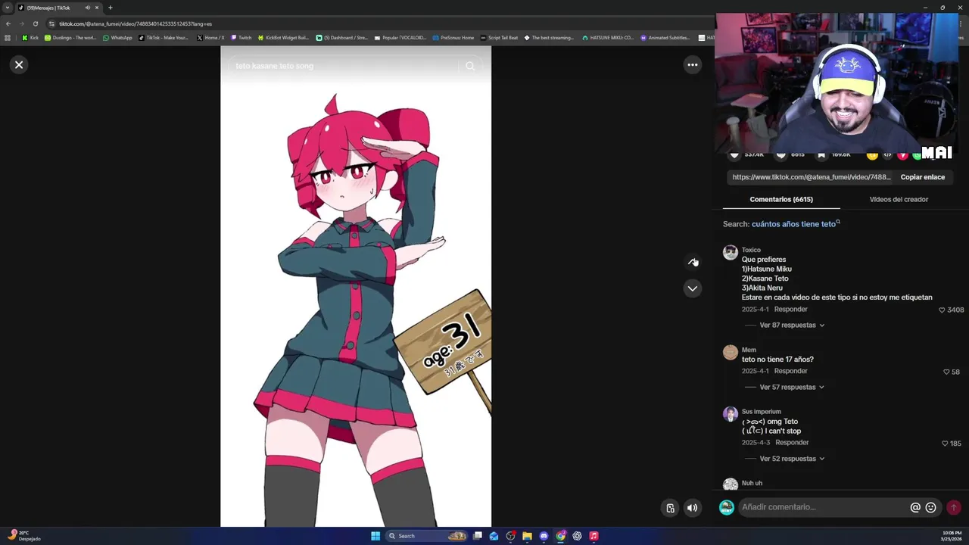This screenshot has width=969, height=545.
Task: Switch to Videos del creador tab
Action: coord(899,199)
